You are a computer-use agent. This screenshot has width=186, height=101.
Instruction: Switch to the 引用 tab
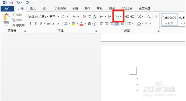75,8
